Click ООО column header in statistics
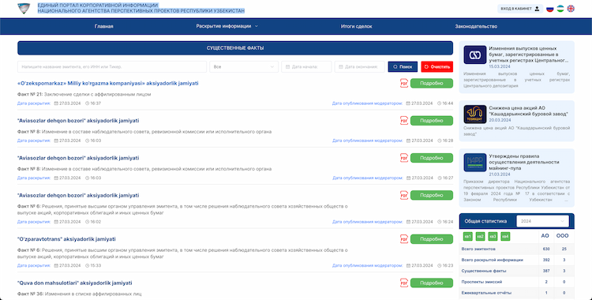592x300 pixels. pos(562,236)
